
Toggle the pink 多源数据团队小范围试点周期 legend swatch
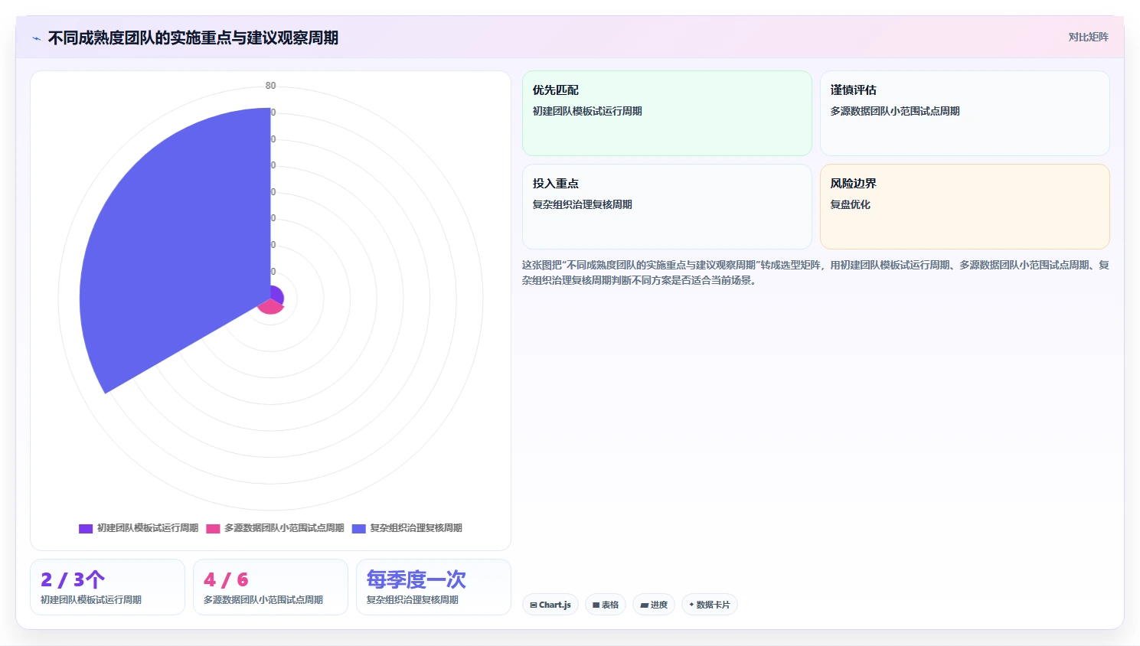[x=213, y=528]
